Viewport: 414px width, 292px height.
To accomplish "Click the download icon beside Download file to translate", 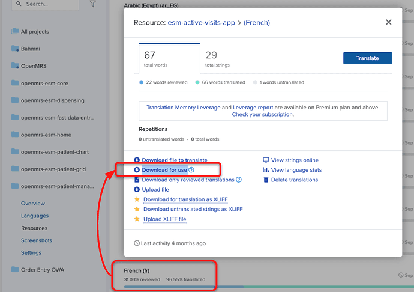I will pos(137,160).
